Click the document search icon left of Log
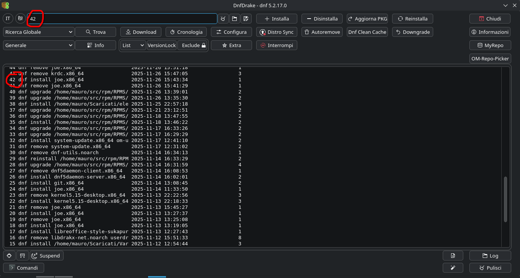The image size is (520, 278). pos(453,256)
